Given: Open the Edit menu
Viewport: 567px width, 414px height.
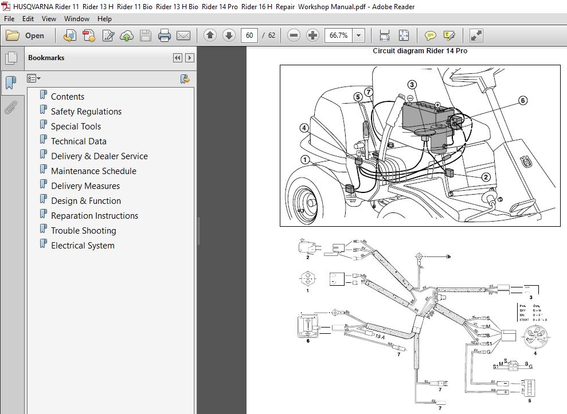Looking at the screenshot, I should coord(28,19).
